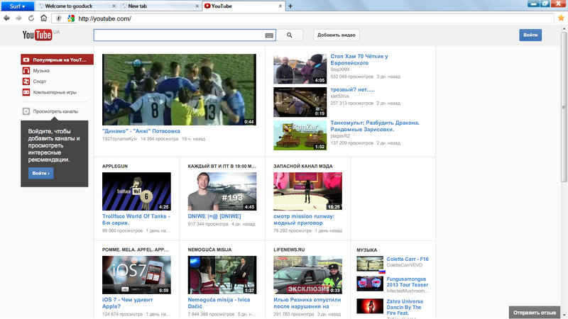Open the Стоп Хам 70 video thumbnail
Screen dimensions: 568x319
300,69
